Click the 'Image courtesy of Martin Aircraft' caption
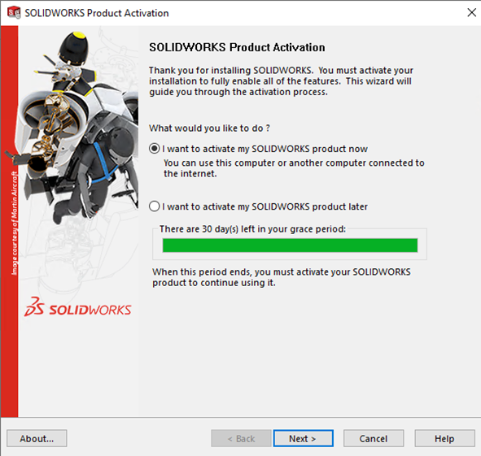 point(15,223)
